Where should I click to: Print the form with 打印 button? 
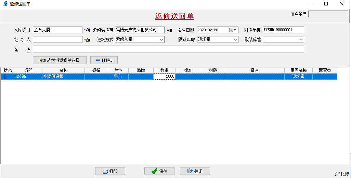coord(110,171)
